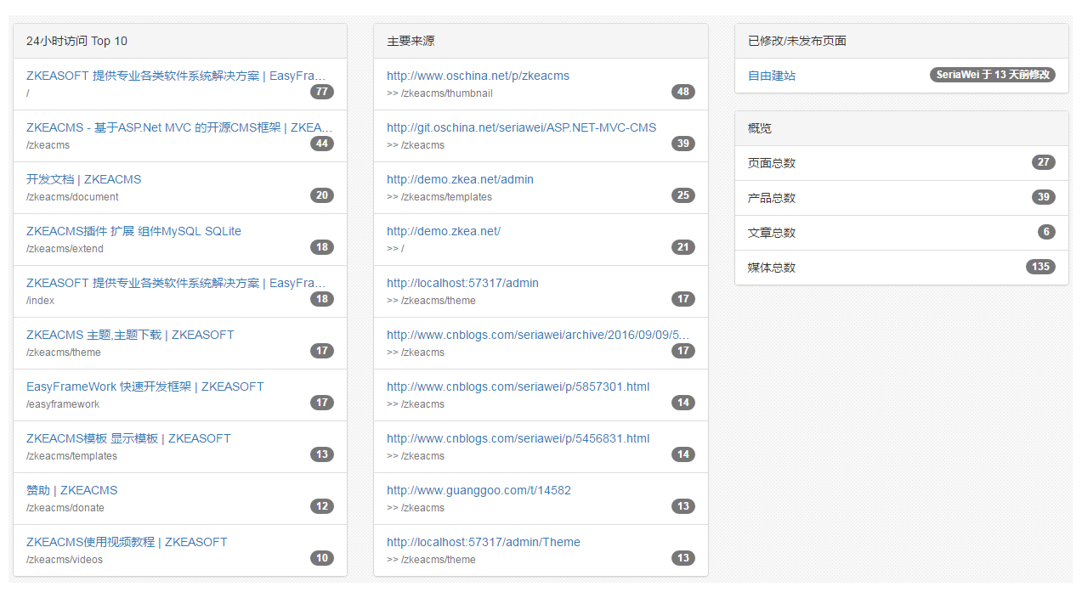
Task: Click the 44 badge for /zkeacms
Action: [x=322, y=144]
